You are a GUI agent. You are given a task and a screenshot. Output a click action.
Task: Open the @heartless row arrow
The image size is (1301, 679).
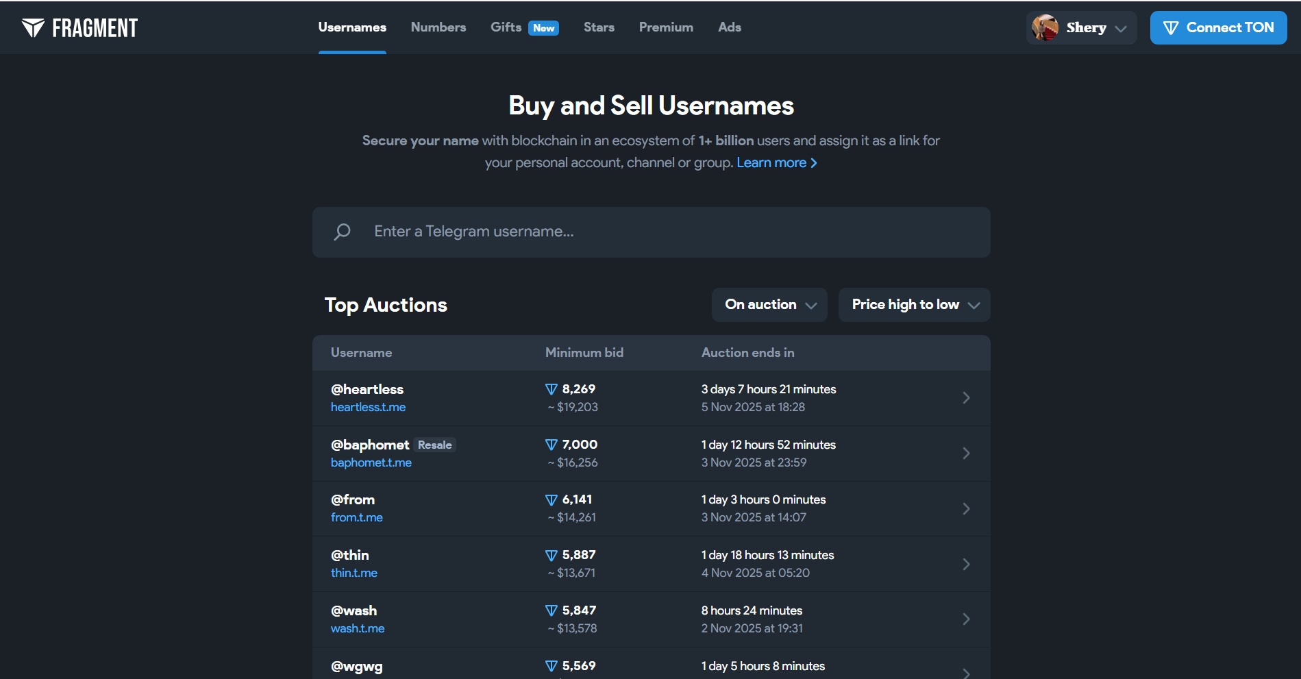pos(966,398)
